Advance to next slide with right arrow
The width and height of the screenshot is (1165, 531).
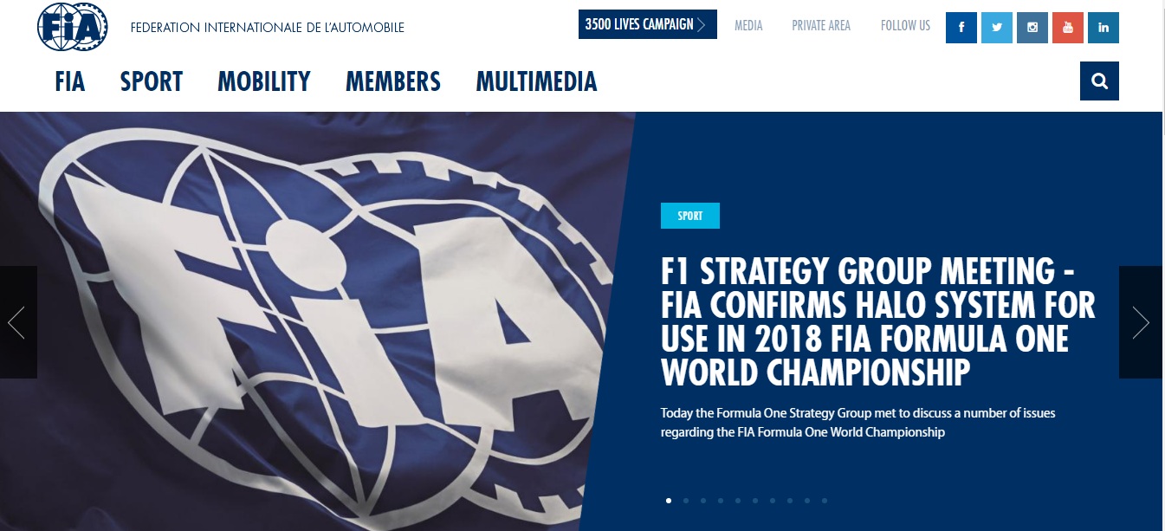1140,322
